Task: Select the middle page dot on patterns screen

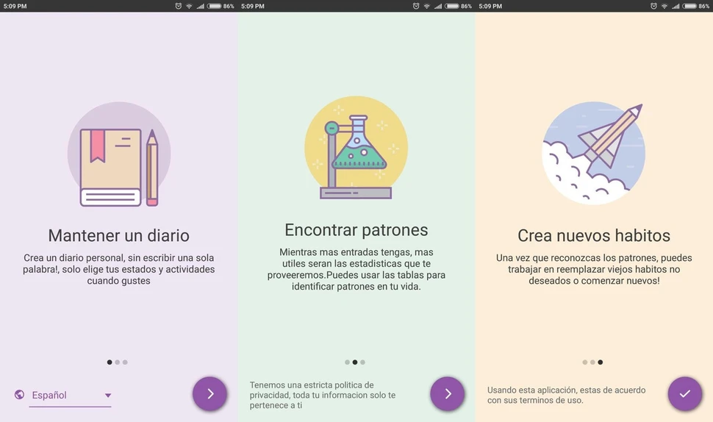Action: click(x=355, y=362)
